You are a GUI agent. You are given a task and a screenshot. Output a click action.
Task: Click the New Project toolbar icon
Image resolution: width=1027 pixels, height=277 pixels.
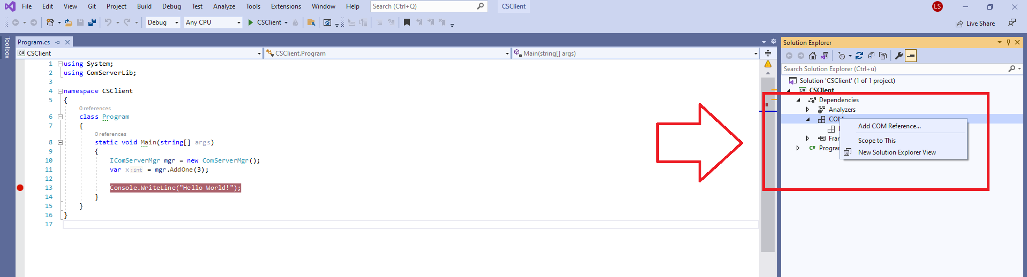[x=50, y=22]
